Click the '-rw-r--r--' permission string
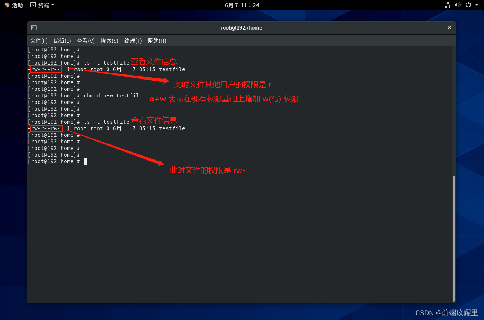The height and width of the screenshot is (320, 484). point(44,69)
